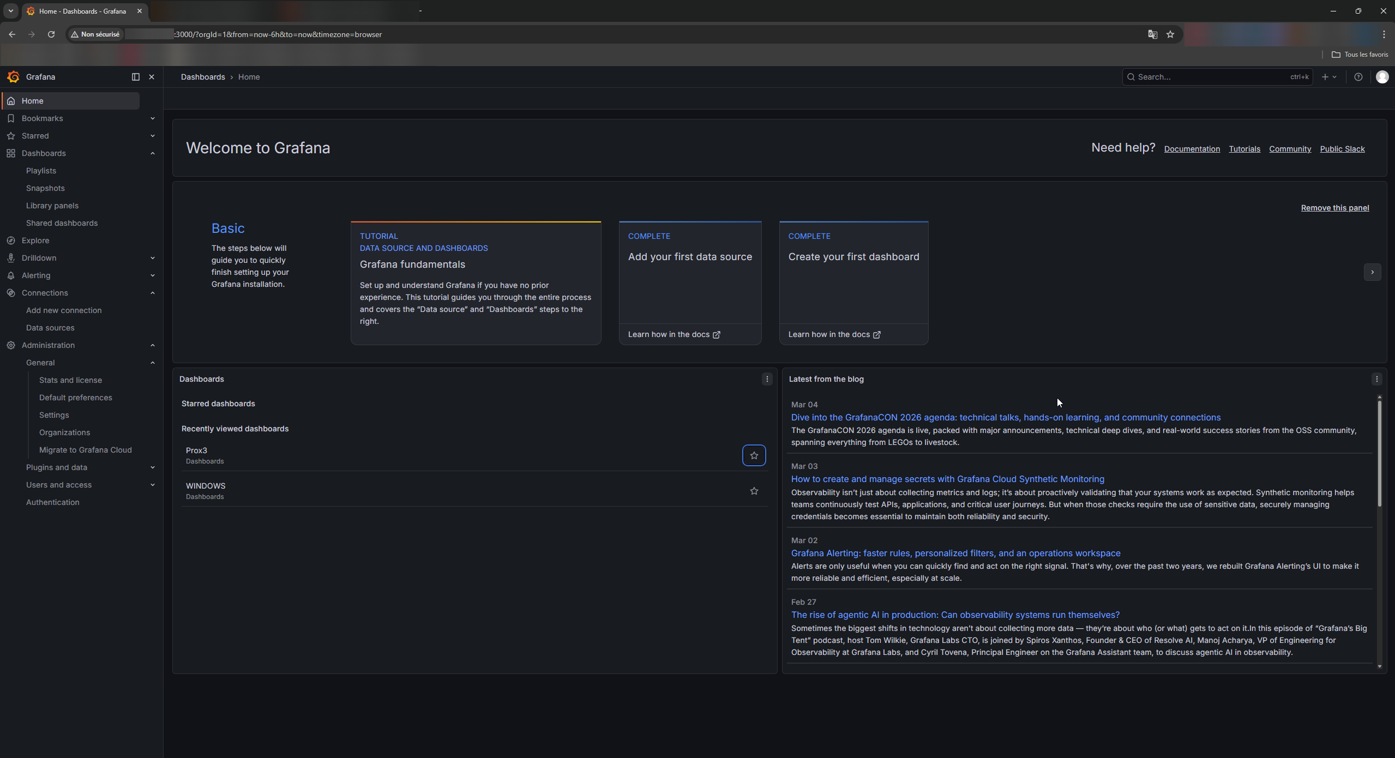This screenshot has height=758, width=1395.
Task: Expand the Alerting menu section
Action: click(152, 275)
